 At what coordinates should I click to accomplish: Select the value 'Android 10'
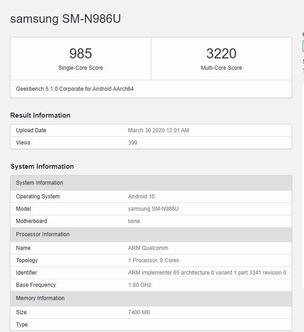pos(141,197)
